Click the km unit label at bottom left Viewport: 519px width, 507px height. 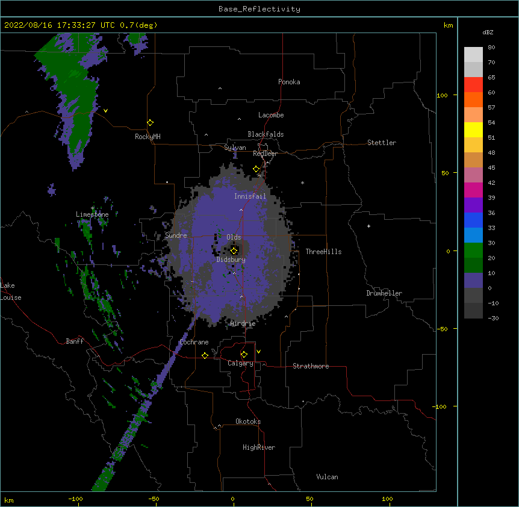9,500
